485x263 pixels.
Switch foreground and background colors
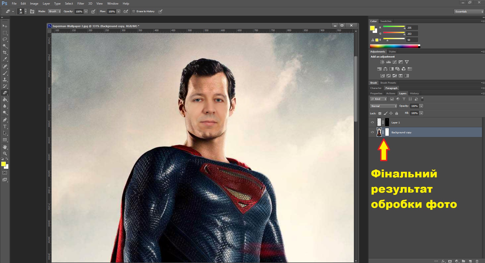pos(7,159)
